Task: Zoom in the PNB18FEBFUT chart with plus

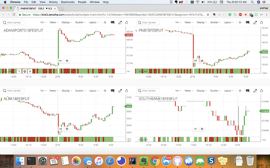Action: tap(202, 61)
